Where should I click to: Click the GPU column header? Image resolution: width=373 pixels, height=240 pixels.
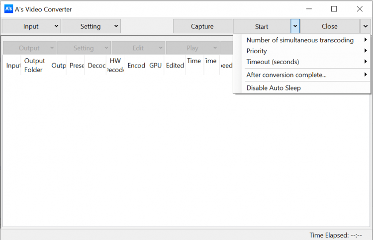(156, 66)
